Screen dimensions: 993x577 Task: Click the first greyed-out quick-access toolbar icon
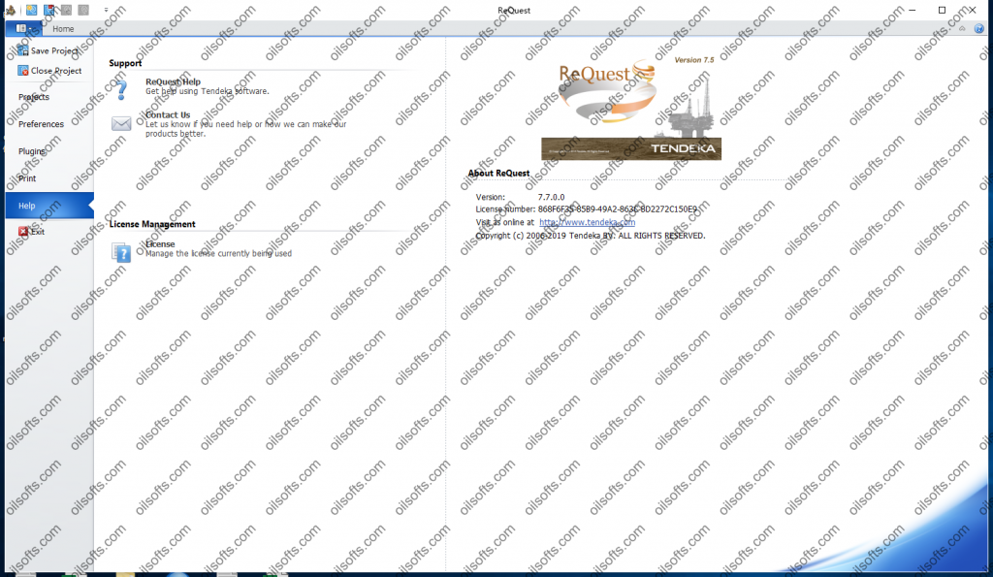66,10
